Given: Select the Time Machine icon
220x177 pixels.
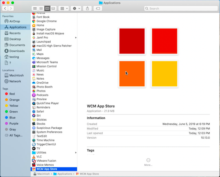Looking at the screenshot, I should pyautogui.click(x=34, y=140).
